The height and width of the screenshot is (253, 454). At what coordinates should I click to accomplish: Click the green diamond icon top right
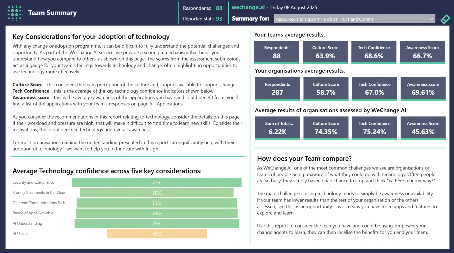pos(445,19)
